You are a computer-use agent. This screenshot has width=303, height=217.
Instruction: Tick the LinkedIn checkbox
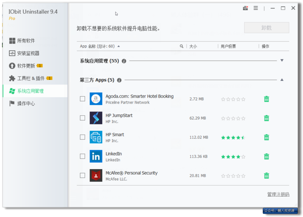tap(82, 156)
